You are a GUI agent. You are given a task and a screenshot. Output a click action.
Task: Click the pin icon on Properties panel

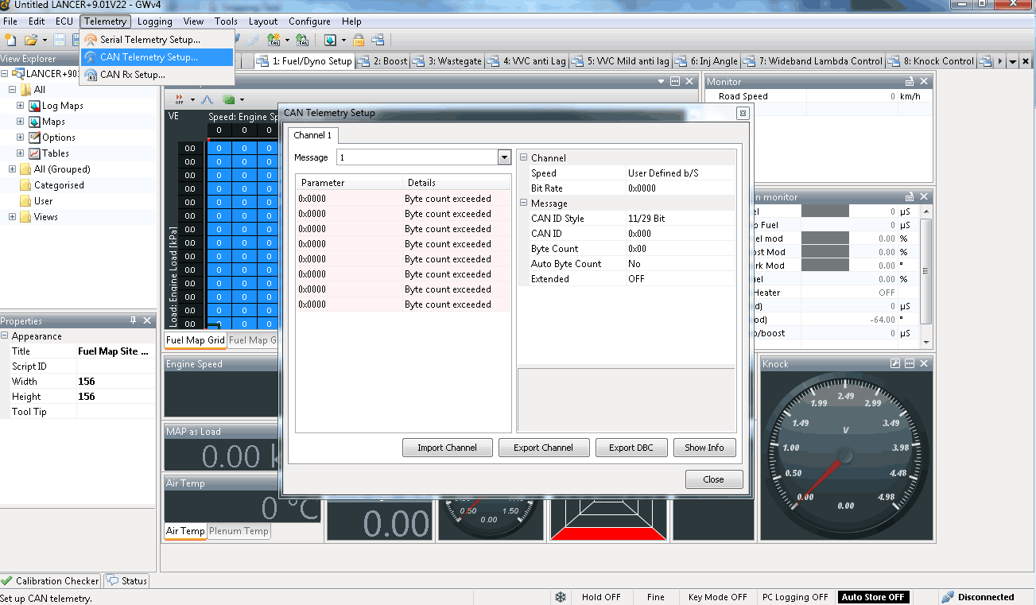(133, 320)
